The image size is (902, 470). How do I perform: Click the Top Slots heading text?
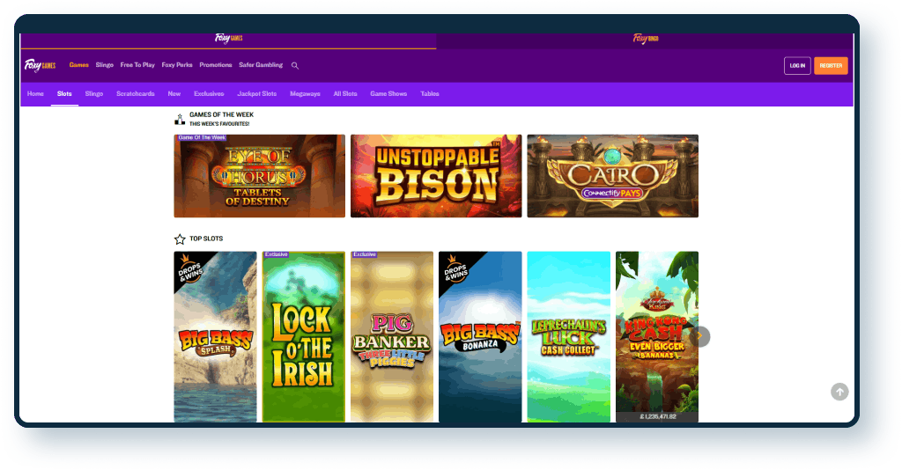(206, 239)
